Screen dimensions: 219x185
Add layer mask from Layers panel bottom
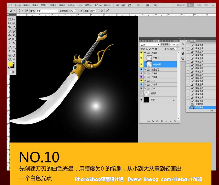(x=157, y=121)
